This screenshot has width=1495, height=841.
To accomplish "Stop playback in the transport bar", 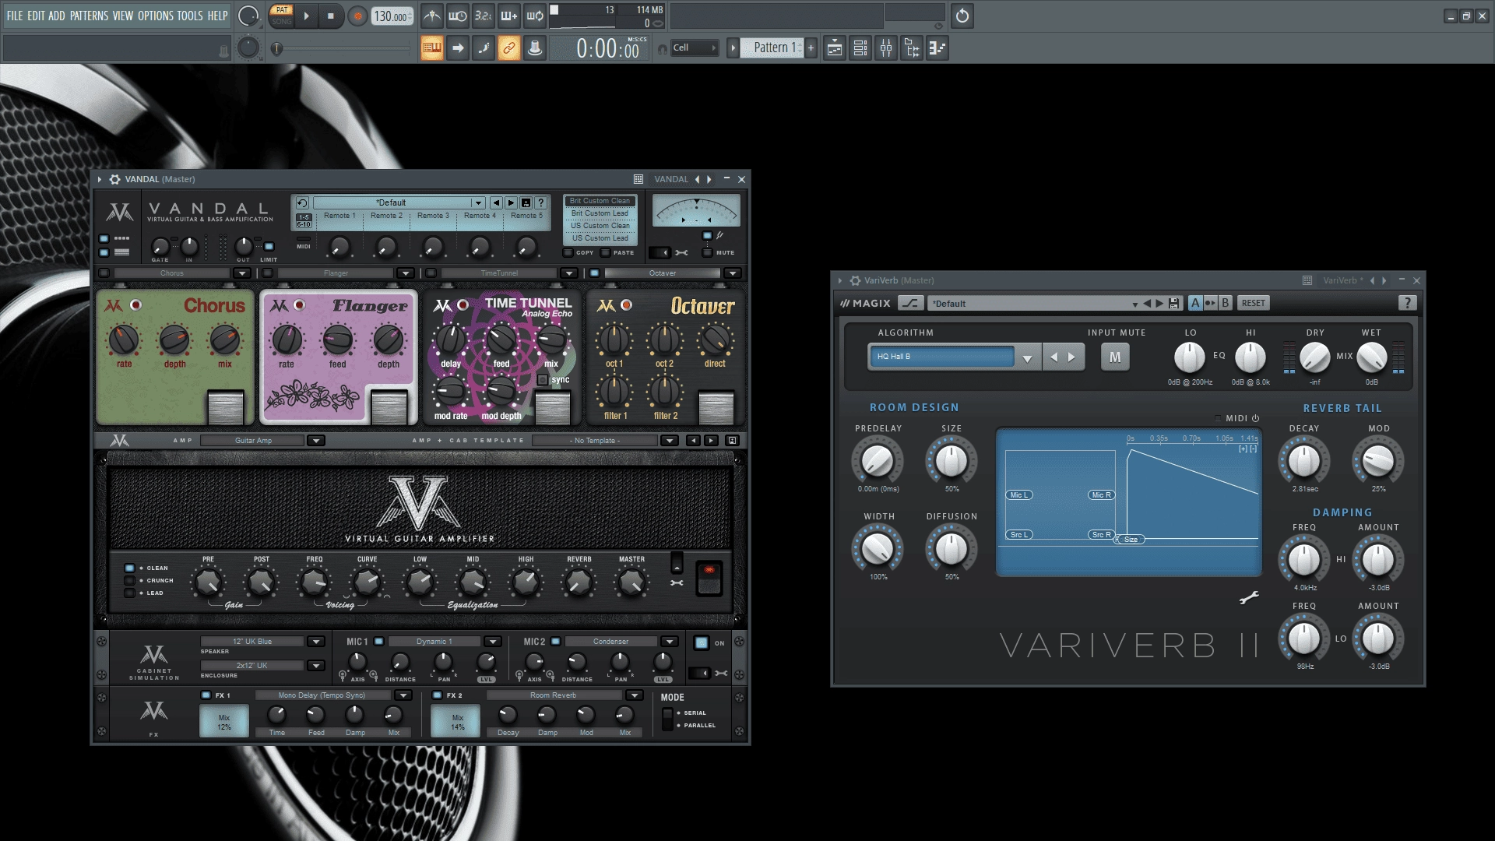I will click(x=330, y=16).
